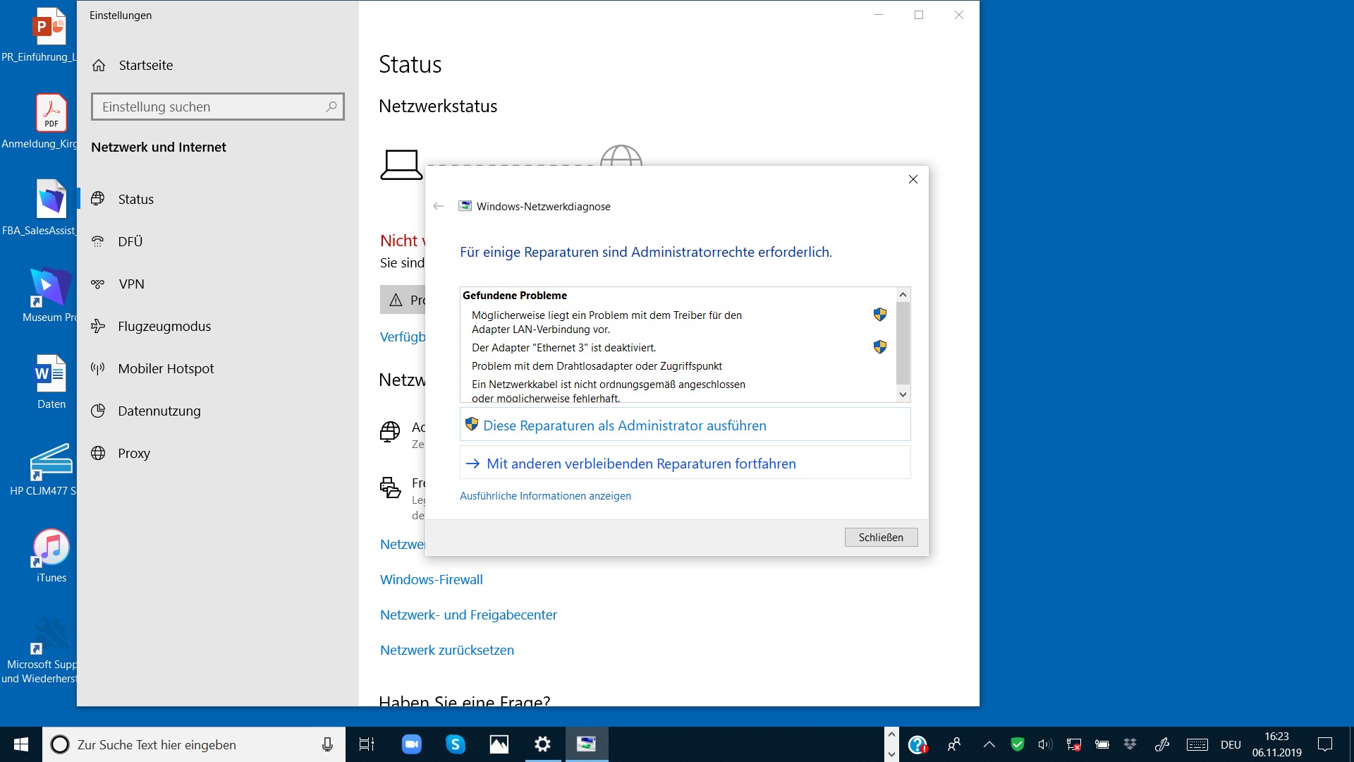Select Flugzeugmodus in left sidebar
This screenshot has width=1354, height=762.
164,326
